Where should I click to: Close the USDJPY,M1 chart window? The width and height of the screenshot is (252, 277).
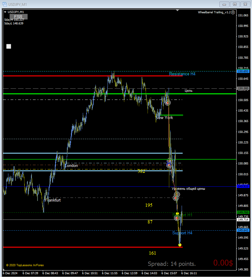click(245, 4)
